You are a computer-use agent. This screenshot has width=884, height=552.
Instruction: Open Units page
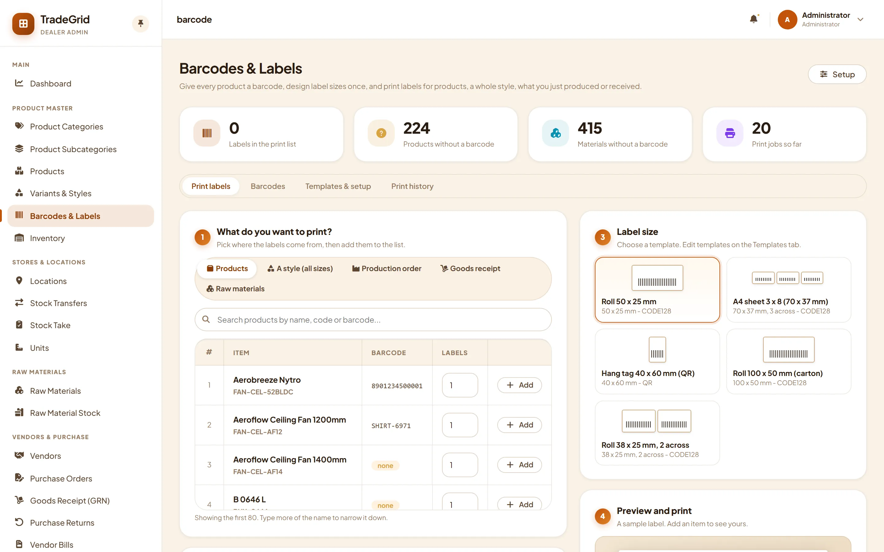[x=80, y=348]
